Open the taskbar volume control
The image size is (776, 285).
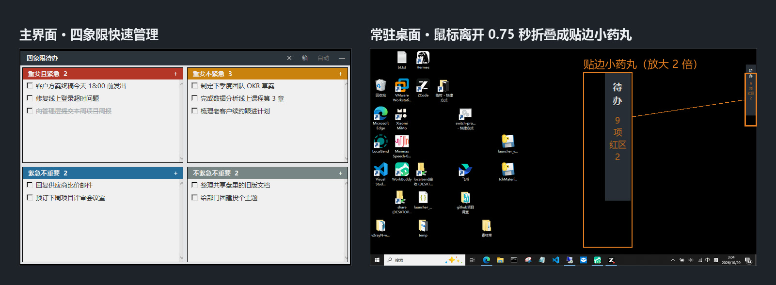[x=691, y=260]
